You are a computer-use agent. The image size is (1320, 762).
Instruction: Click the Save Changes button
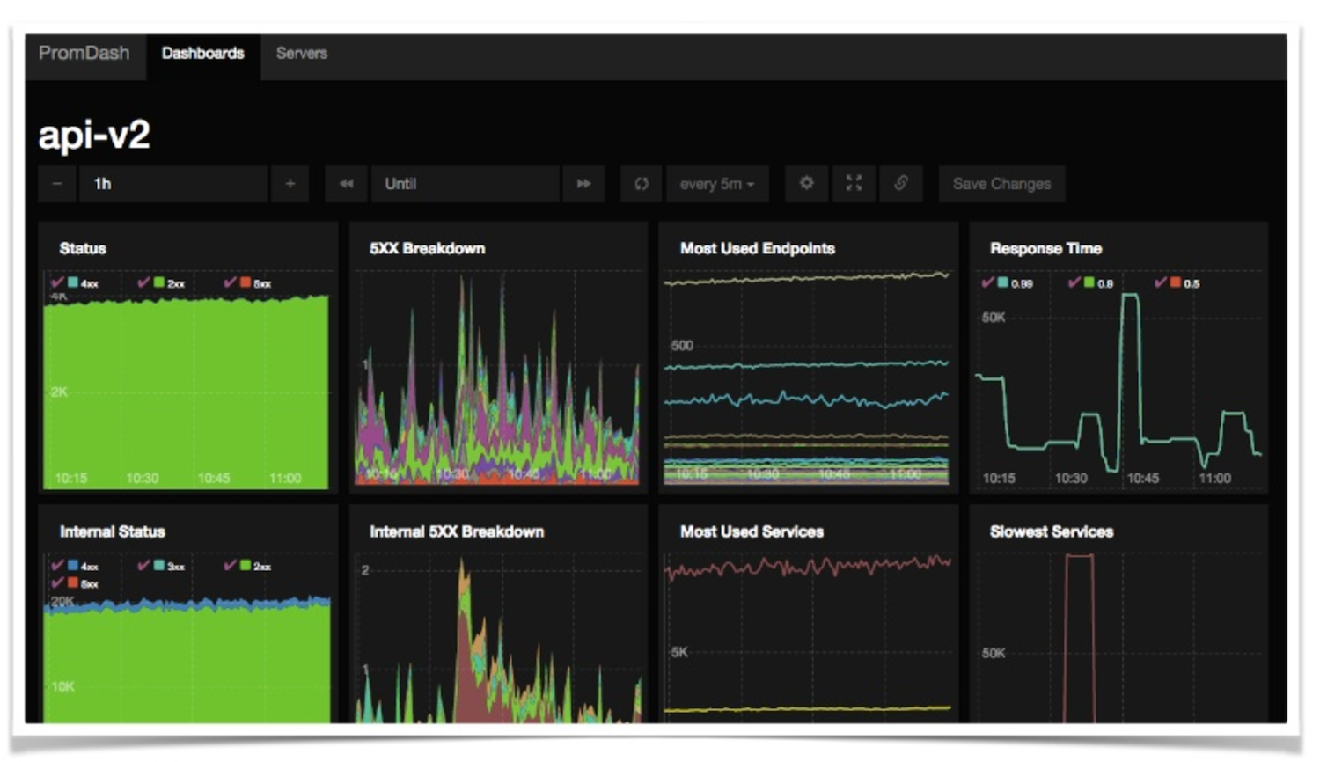pos(1001,184)
